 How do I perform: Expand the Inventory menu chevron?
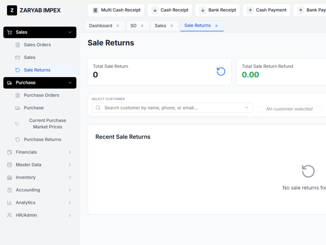tap(70, 177)
